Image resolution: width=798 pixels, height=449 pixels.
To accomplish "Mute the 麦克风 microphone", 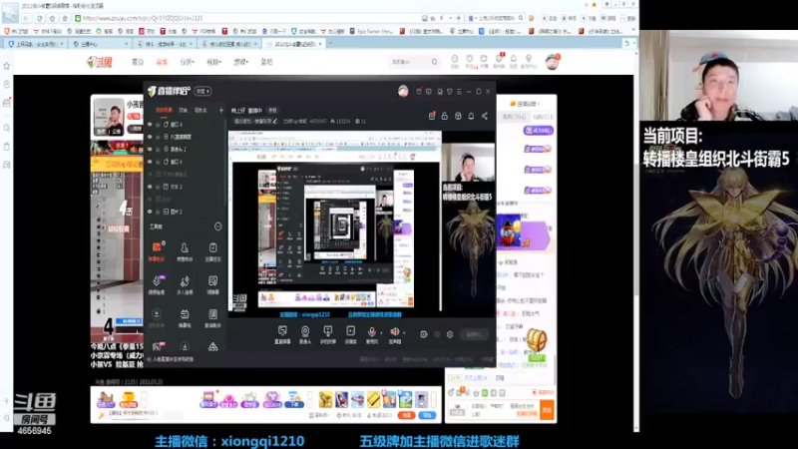I will point(371,334).
